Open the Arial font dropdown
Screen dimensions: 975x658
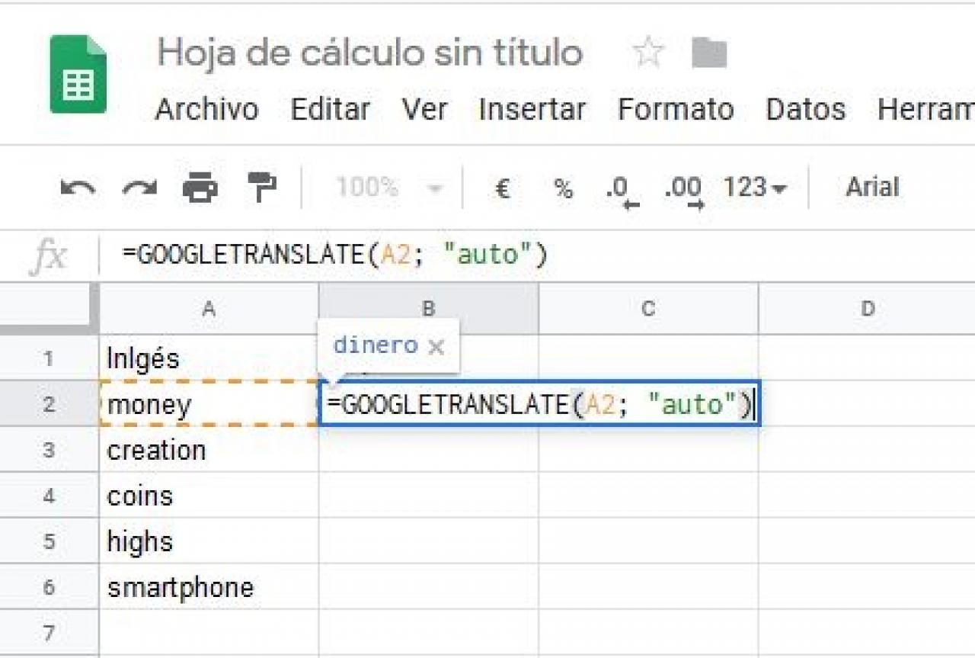pos(872,188)
